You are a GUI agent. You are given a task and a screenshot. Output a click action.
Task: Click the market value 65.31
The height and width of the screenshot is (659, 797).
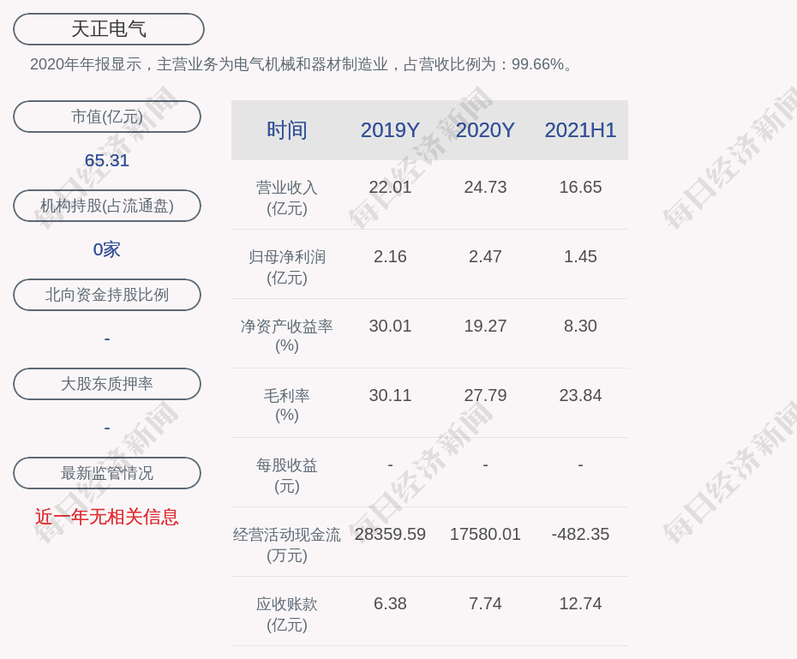[x=107, y=160]
